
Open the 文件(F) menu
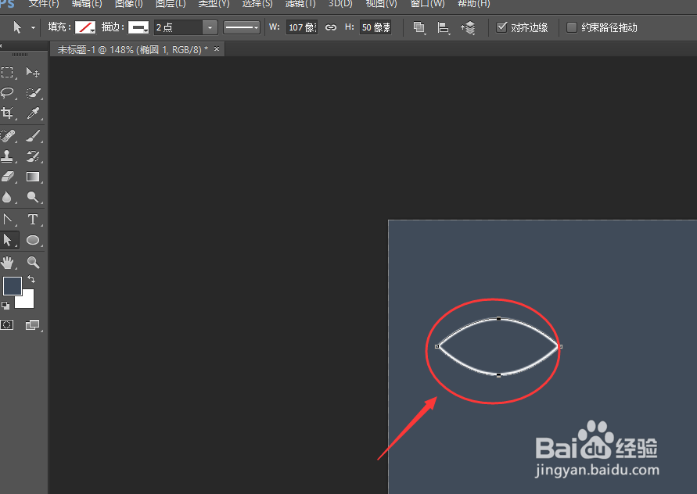tap(44, 4)
